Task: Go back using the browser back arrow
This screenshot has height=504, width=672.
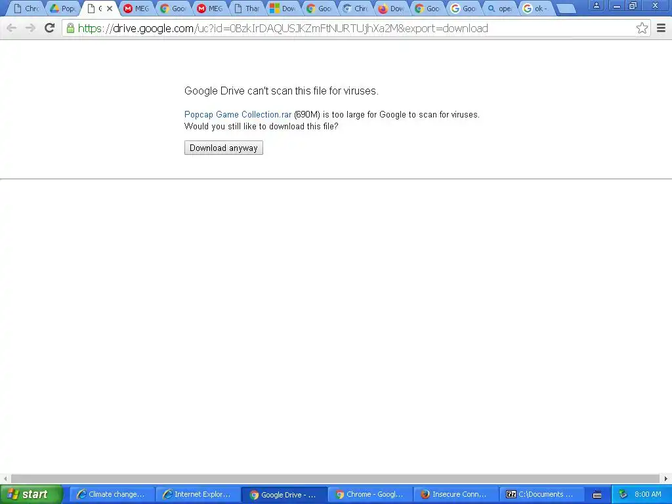Action: [12, 28]
